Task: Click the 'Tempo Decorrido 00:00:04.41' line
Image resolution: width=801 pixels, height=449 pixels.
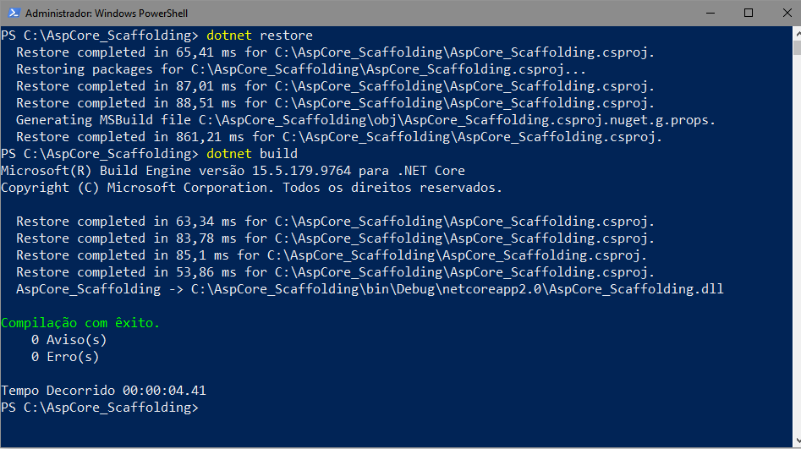Action: 104,391
